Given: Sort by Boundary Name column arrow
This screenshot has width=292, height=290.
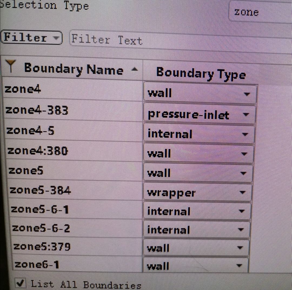Looking at the screenshot, I should (x=134, y=70).
